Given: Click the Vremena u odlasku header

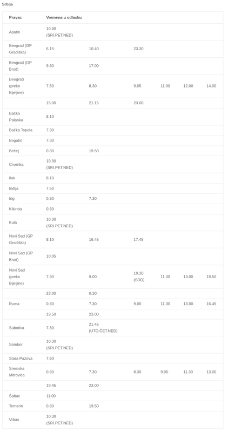Looking at the screenshot, I should [64, 17].
